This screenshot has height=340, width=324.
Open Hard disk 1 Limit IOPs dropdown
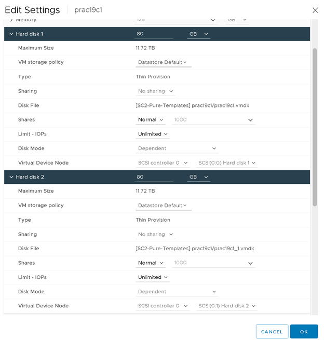tap(153, 134)
